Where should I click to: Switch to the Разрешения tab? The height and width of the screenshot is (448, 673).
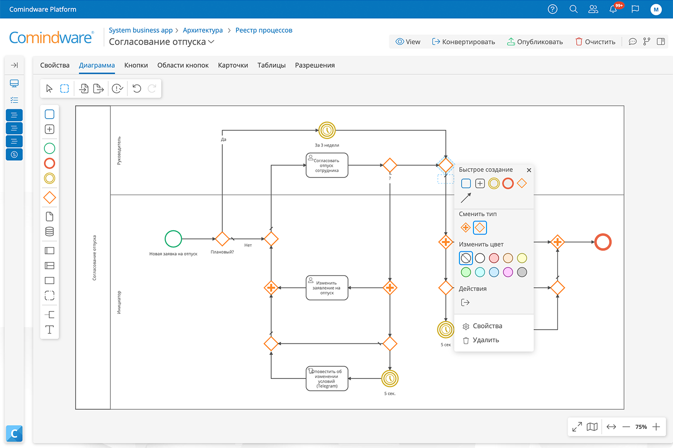tap(315, 65)
